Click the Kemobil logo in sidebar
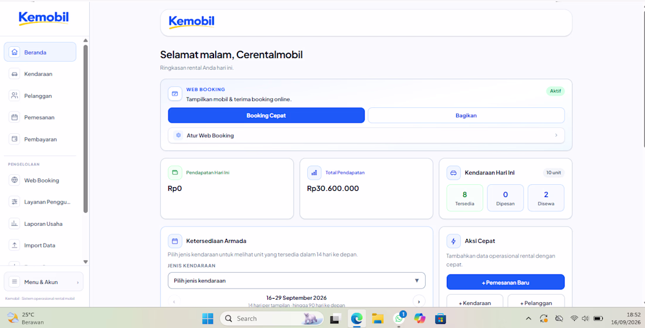The height and width of the screenshot is (328, 645). tap(43, 18)
